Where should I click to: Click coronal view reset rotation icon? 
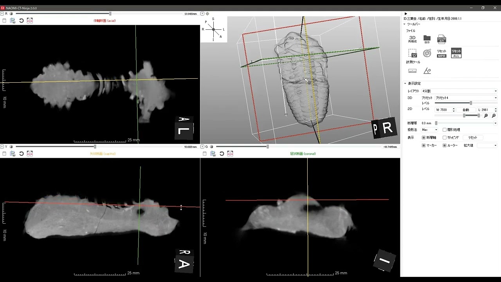pos(222,154)
